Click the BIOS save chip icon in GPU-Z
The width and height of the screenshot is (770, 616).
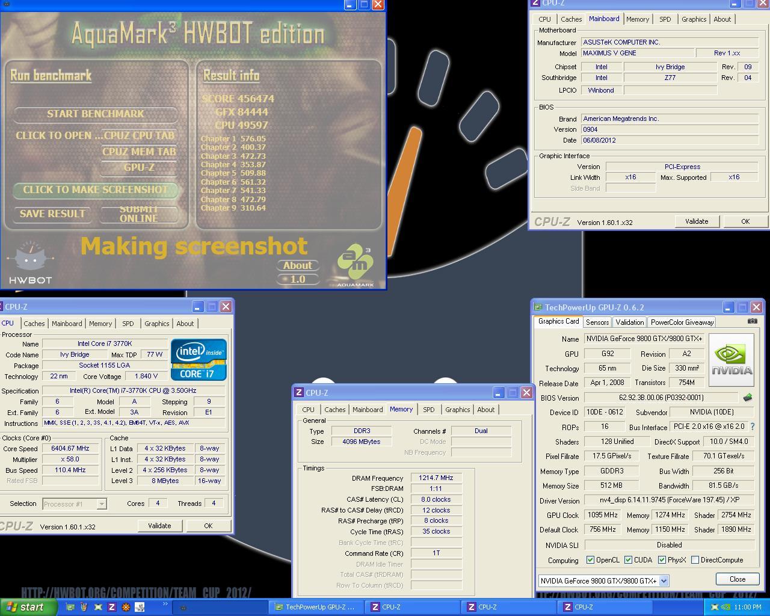point(748,397)
